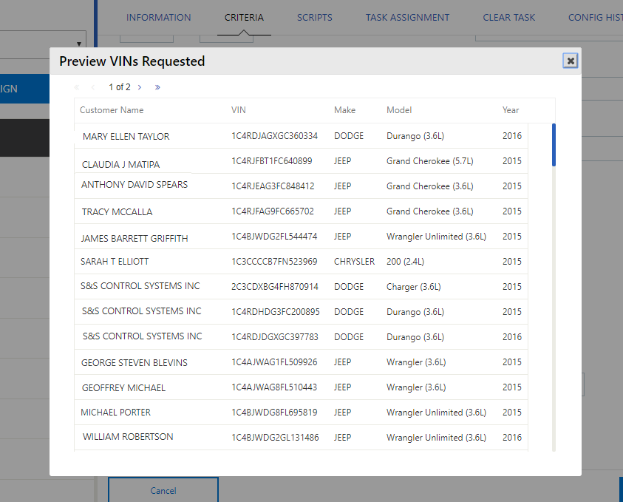Click the Customer Name column header
This screenshot has height=502, width=623.
coord(112,110)
